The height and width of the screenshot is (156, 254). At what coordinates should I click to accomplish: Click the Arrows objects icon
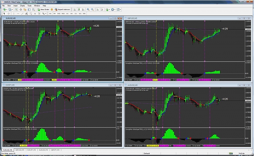(43, 13)
